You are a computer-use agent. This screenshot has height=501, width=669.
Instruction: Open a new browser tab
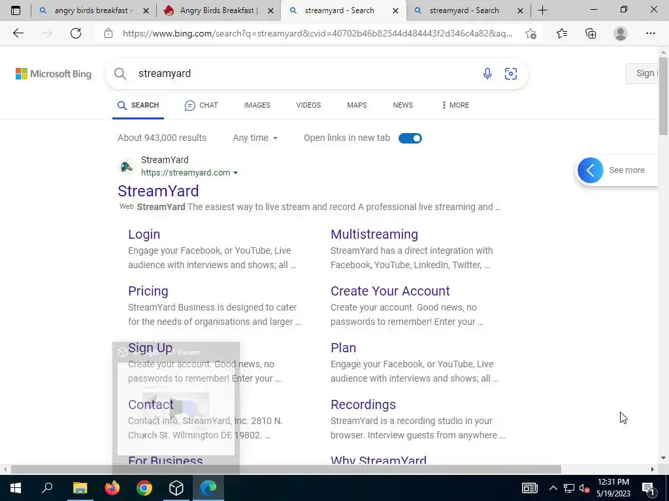pyautogui.click(x=542, y=10)
